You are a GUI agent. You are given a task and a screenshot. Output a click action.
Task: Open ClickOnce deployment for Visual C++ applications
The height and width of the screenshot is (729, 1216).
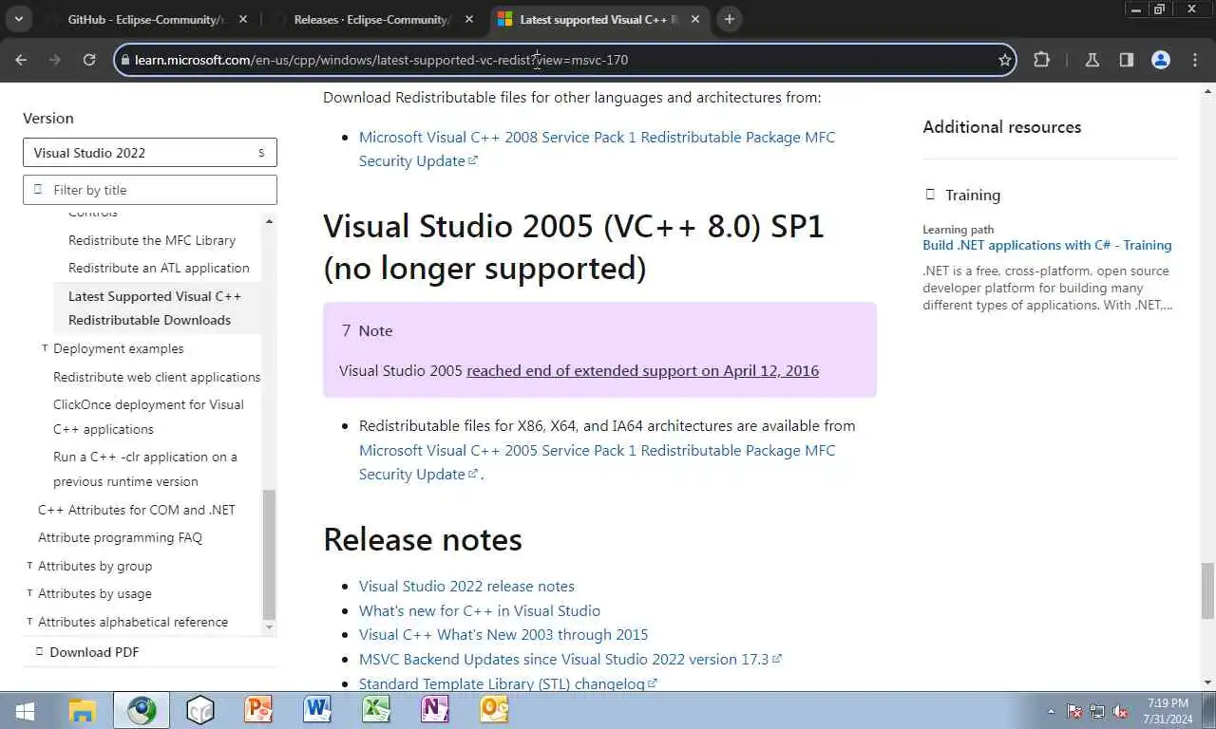[149, 417]
